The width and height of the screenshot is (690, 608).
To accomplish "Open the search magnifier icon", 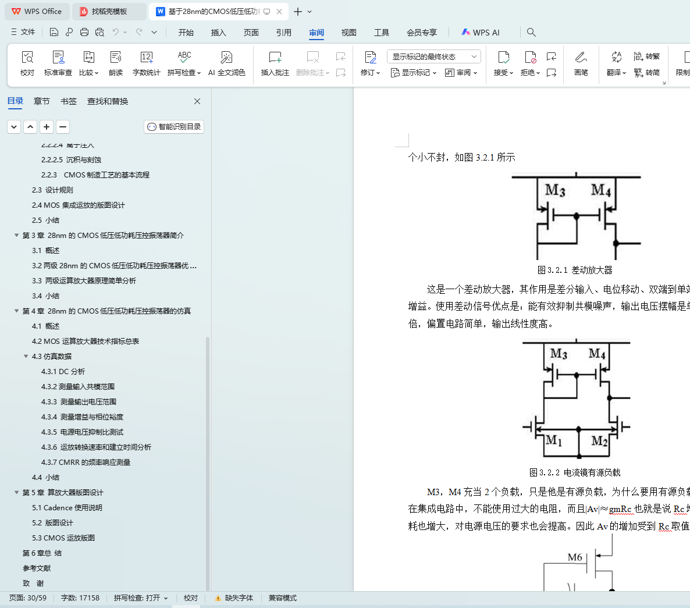I will click(x=531, y=32).
